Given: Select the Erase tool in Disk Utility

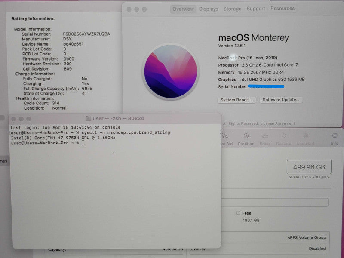Looking at the screenshot, I should tap(265, 139).
